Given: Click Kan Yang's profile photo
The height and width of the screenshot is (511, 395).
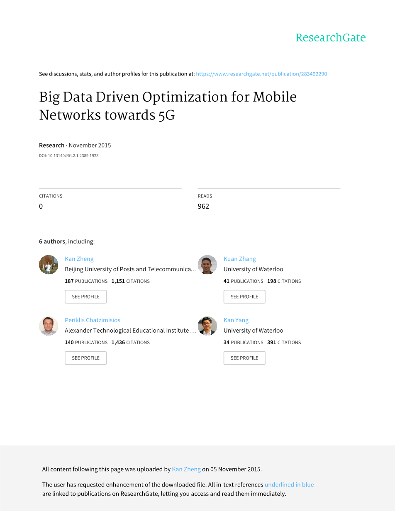Looking at the screenshot, I should pyautogui.click(x=207, y=326).
